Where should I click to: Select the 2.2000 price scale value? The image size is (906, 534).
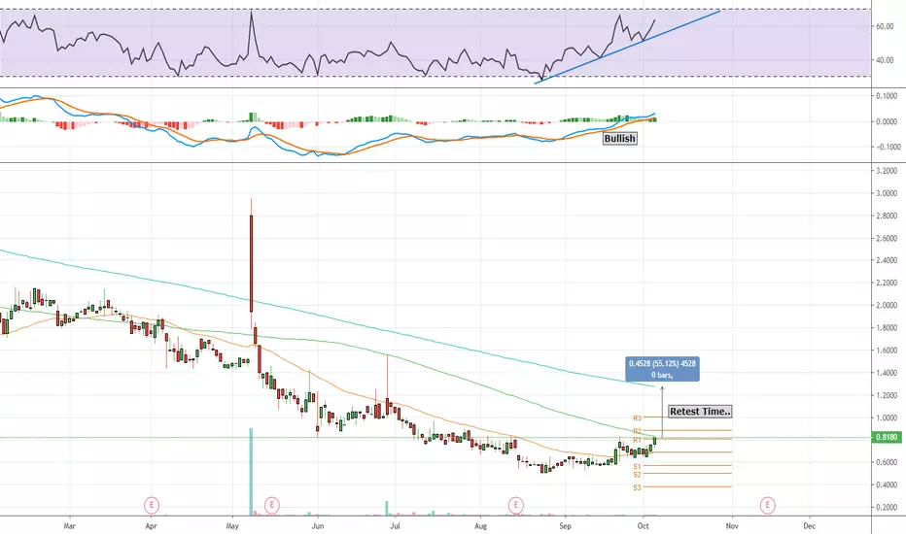point(887,283)
